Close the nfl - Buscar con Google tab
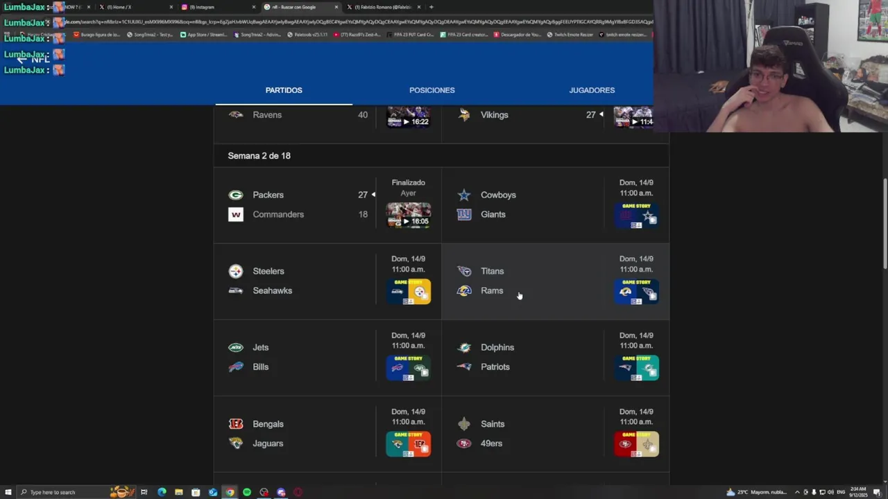This screenshot has width=888, height=499. pos(336,7)
